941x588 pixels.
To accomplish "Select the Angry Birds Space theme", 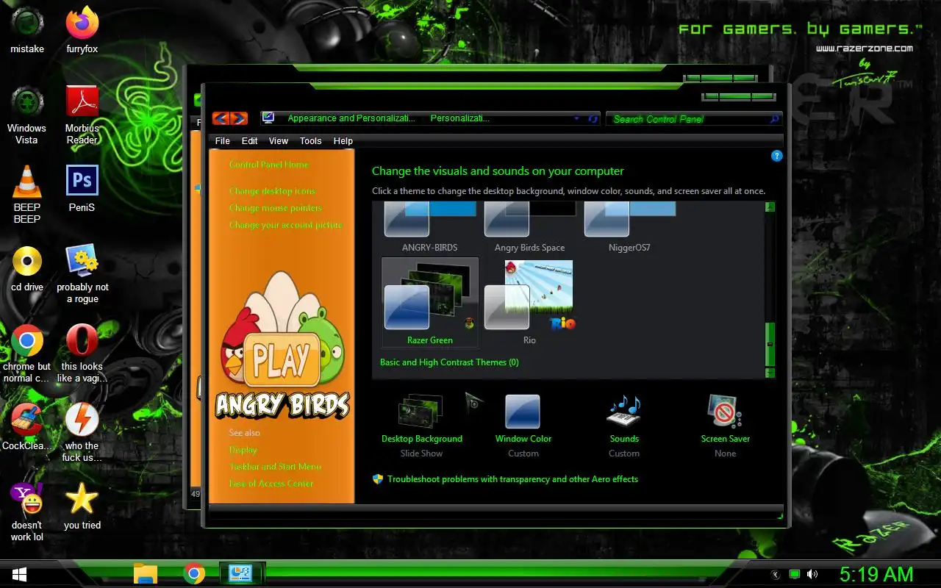I will (x=529, y=228).
